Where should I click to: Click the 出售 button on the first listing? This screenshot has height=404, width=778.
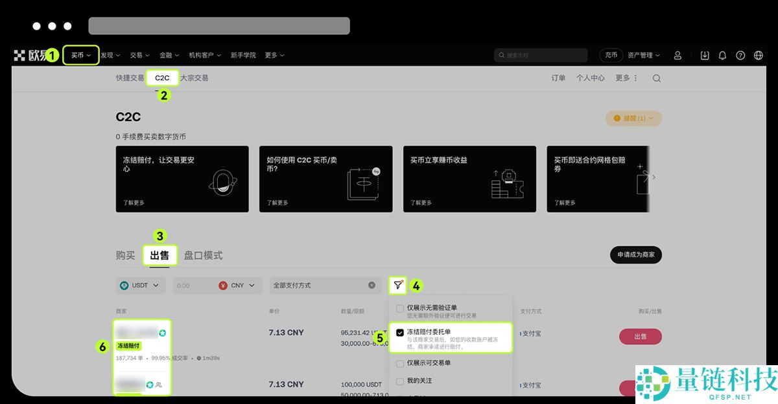[641, 336]
